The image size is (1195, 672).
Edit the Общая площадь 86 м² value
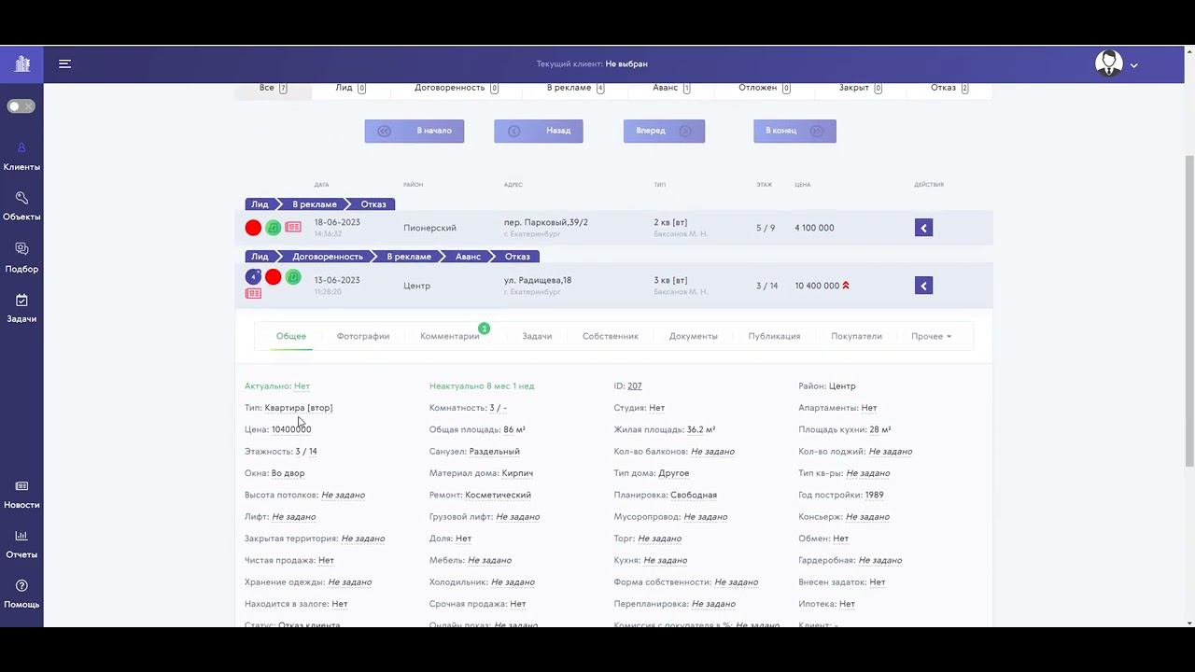tap(514, 429)
